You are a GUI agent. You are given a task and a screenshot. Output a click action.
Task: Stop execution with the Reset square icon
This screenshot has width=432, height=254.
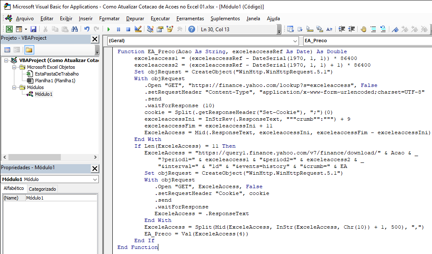[128, 29]
